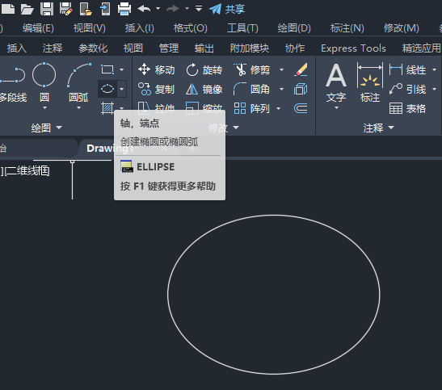The image size is (442, 390).
Task: Open a file with folder icon
Action: click(x=27, y=9)
